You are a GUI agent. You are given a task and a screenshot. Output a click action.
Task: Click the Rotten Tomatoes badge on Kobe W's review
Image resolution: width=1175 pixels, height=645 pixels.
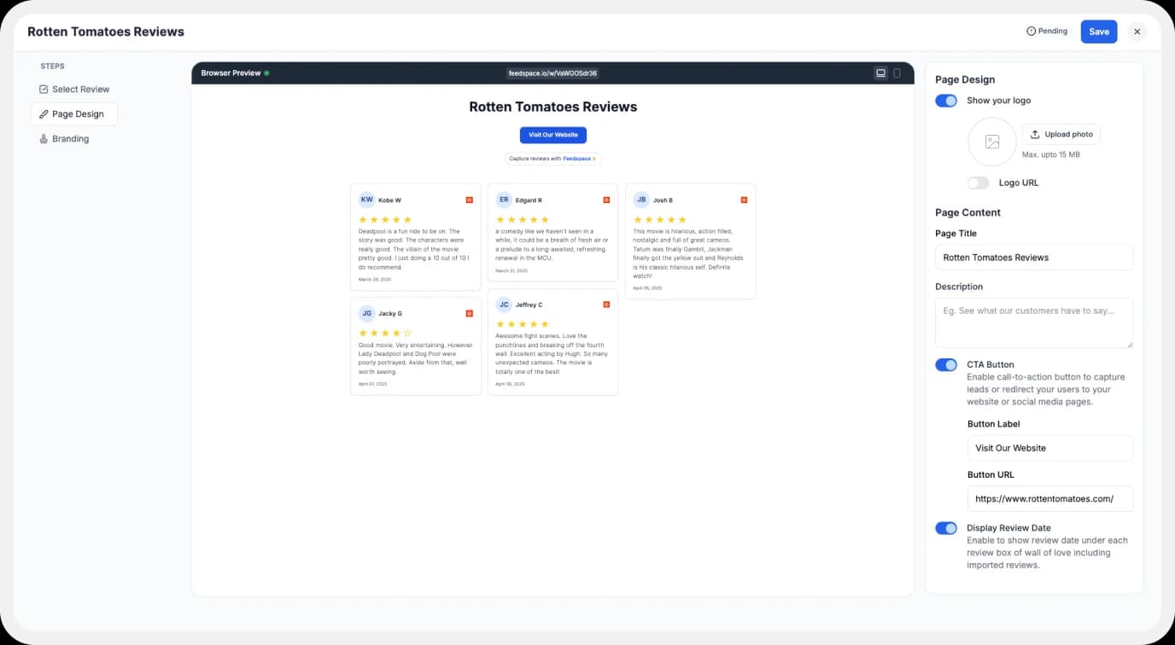tap(469, 199)
